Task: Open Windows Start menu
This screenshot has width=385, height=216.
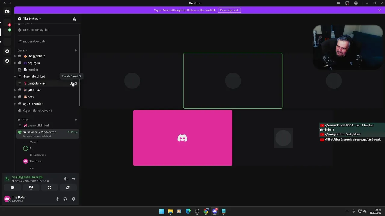Action: click(x=162, y=211)
